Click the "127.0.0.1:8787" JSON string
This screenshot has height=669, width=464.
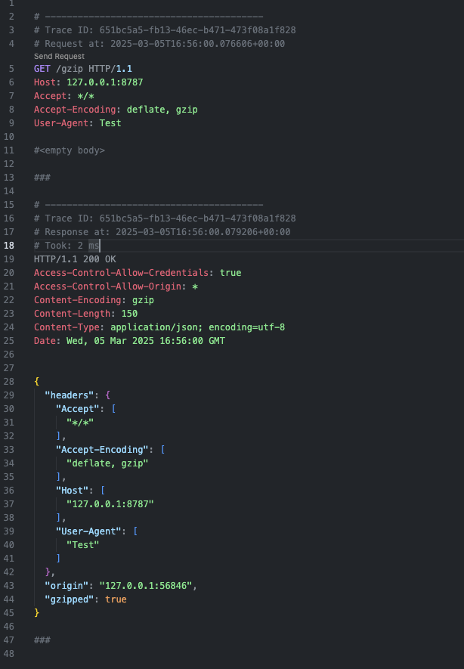[110, 505]
